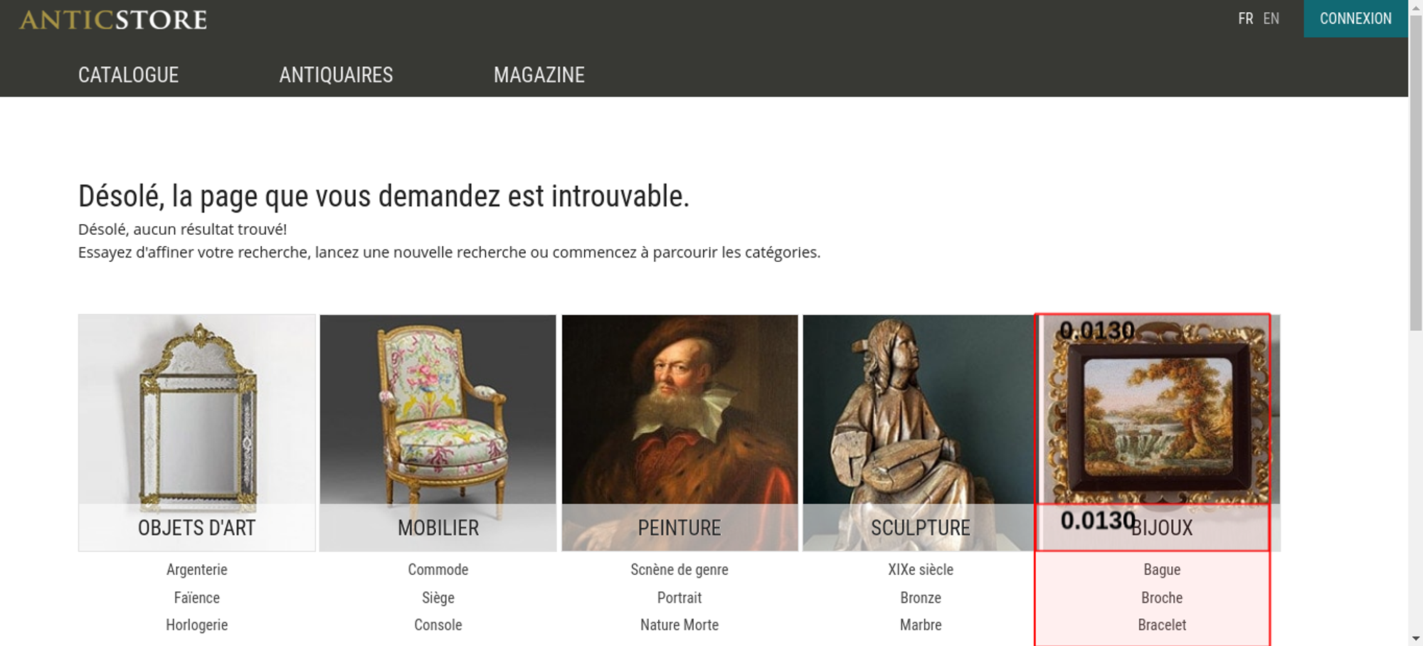Open the Objets d'Art mirror thumbnail
This screenshot has height=646, width=1423.
[x=197, y=433]
